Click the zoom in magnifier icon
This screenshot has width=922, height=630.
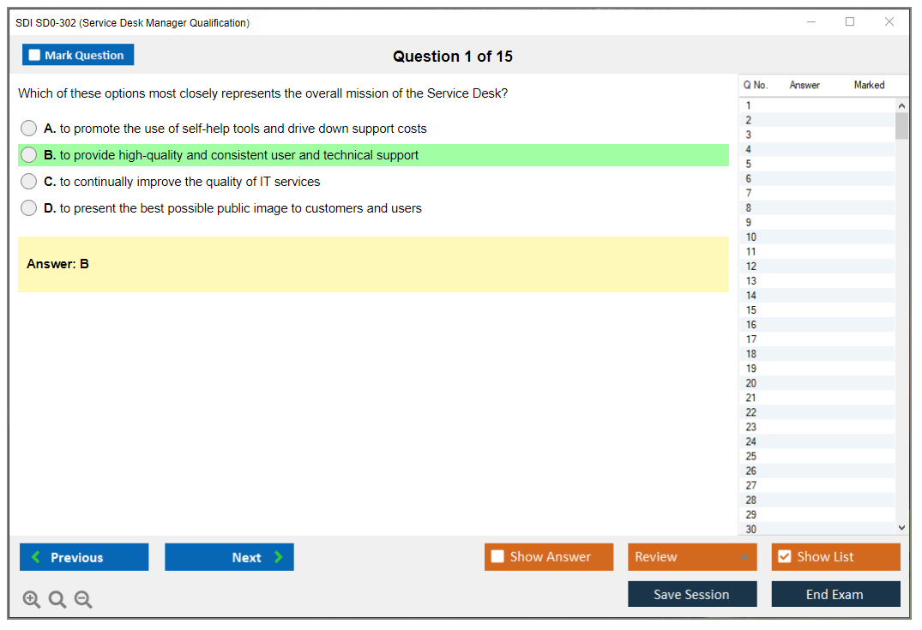pos(32,600)
